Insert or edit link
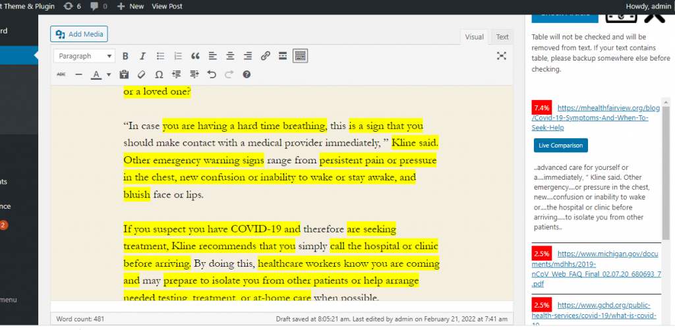 (265, 56)
